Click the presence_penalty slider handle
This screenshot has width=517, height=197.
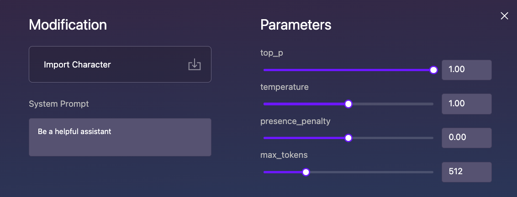click(348, 138)
